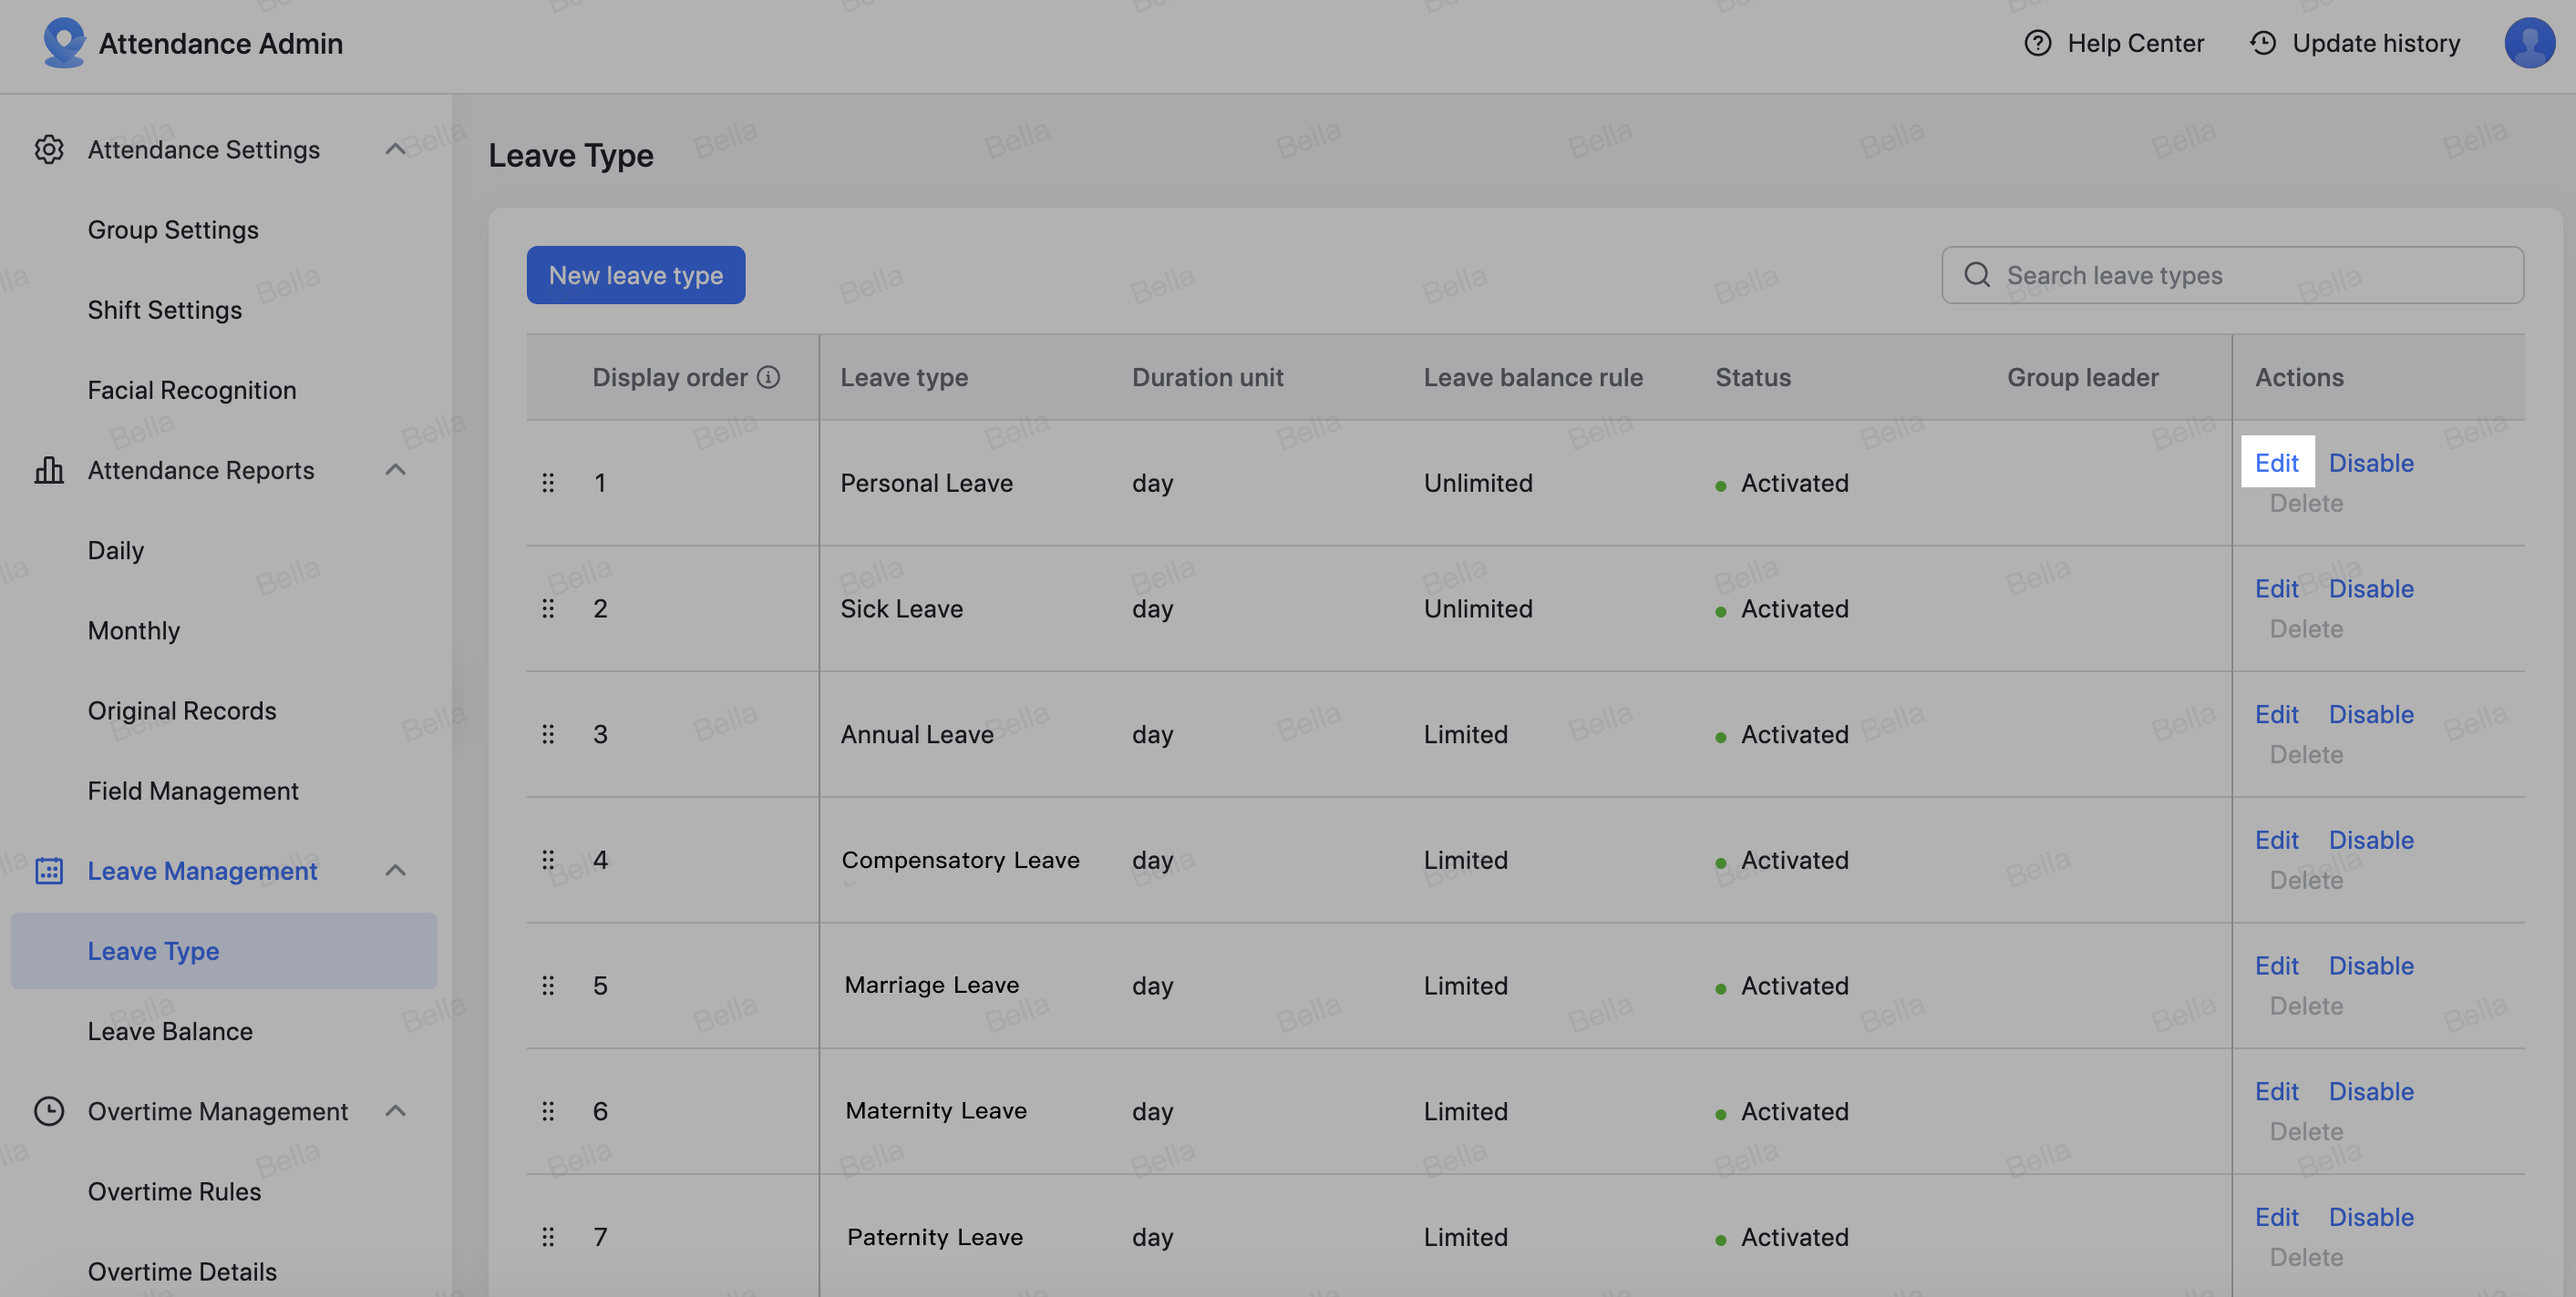The image size is (2576, 1297).
Task: Click Attendance Settings gear icon
Action: coord(46,148)
